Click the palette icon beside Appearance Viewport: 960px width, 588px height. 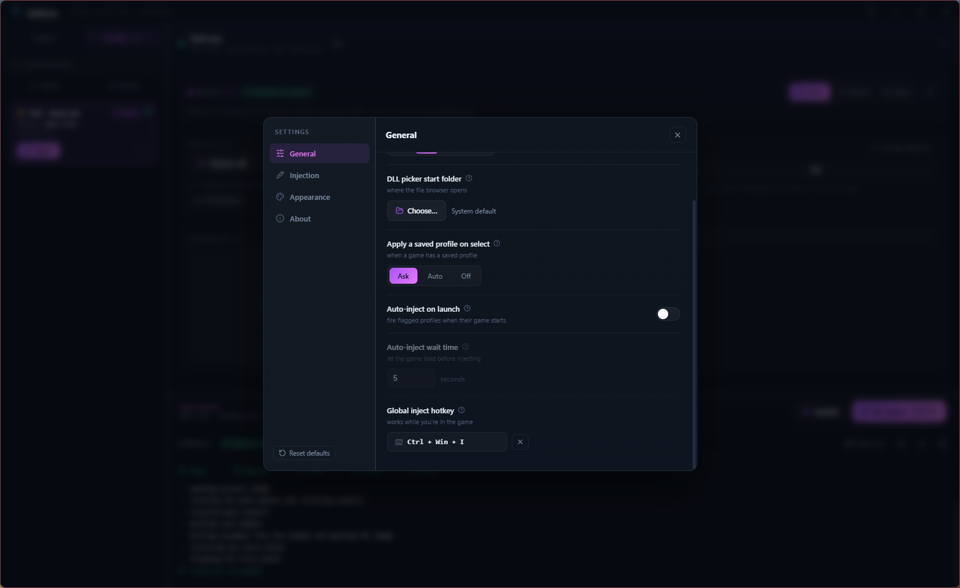(x=280, y=197)
